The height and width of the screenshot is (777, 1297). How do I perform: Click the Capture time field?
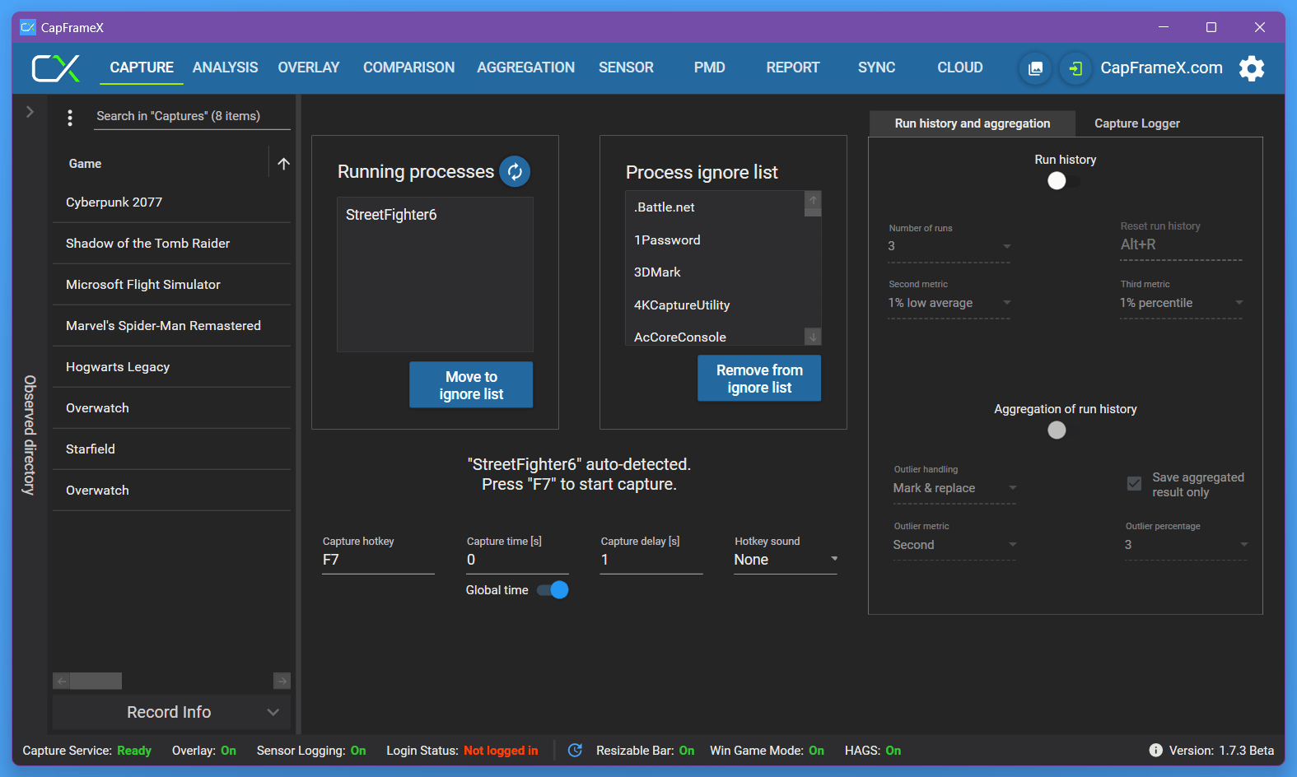coord(517,560)
